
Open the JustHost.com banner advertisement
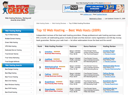pos(93,8)
